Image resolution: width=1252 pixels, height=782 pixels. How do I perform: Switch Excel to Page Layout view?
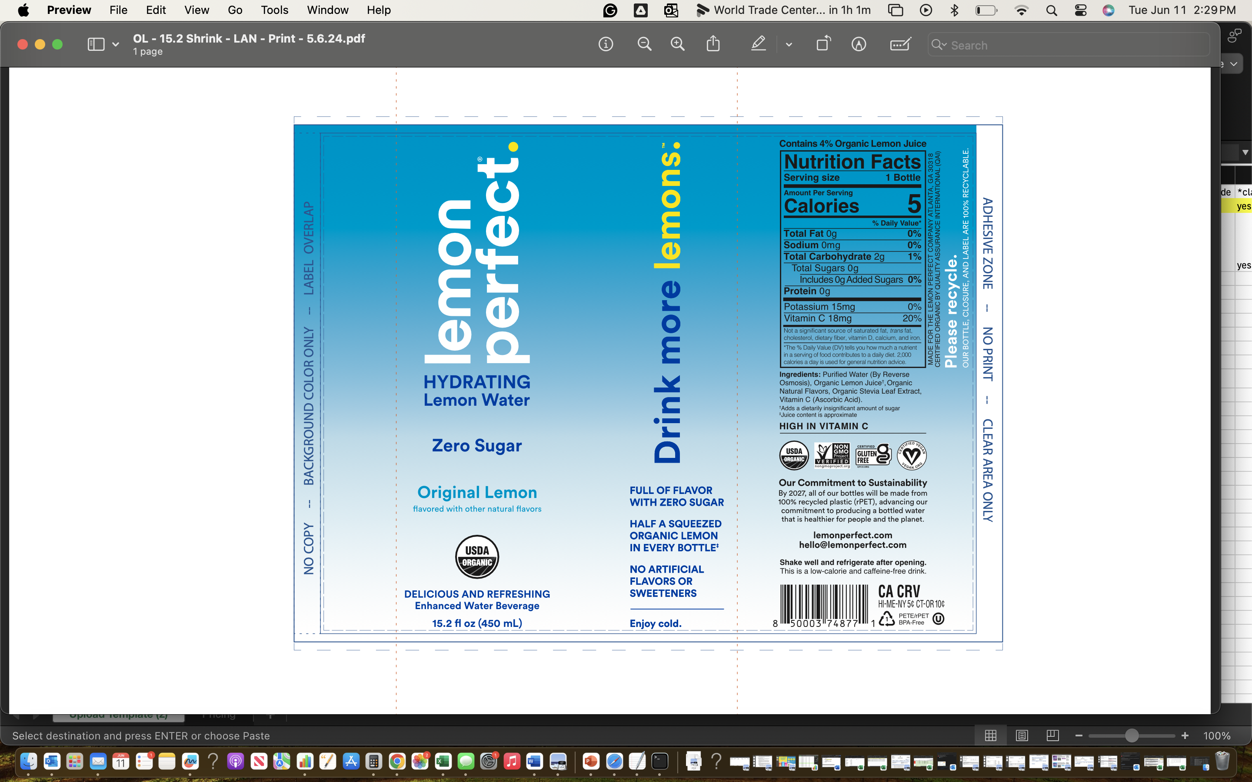[1022, 736]
